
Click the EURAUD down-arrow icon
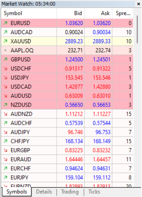[5, 159]
